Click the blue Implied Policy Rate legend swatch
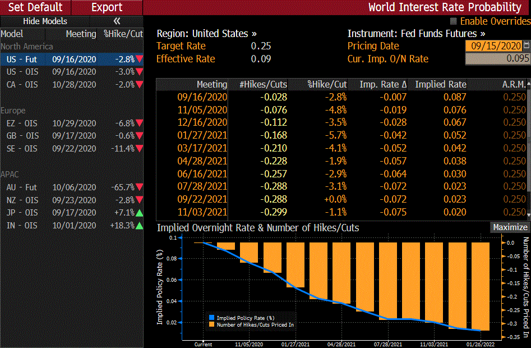 click(x=211, y=317)
